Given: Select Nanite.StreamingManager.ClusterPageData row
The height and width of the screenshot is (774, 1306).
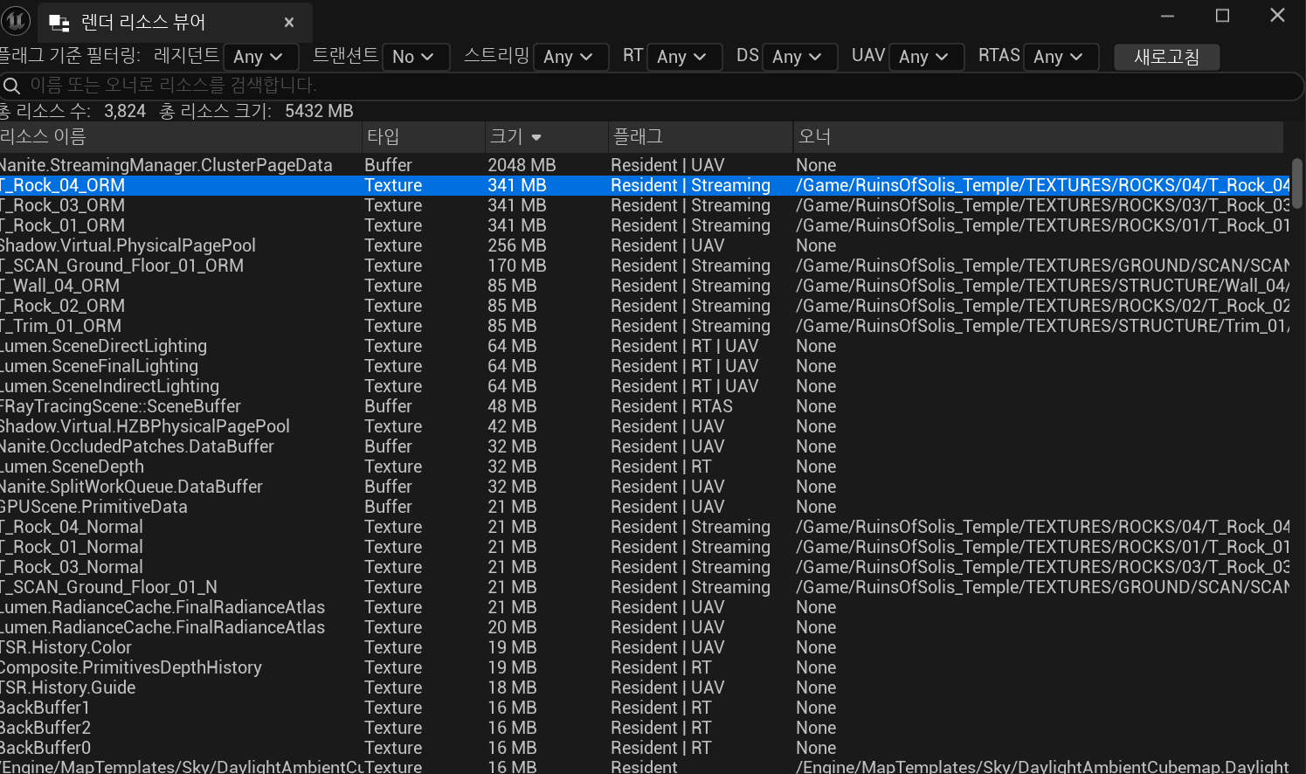Looking at the screenshot, I should 645,165.
